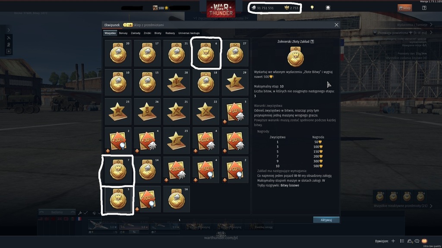Click the squad plus icon next to Dywizjon
Image resolution: width=442 pixels, height=248 pixels.
click(393, 241)
